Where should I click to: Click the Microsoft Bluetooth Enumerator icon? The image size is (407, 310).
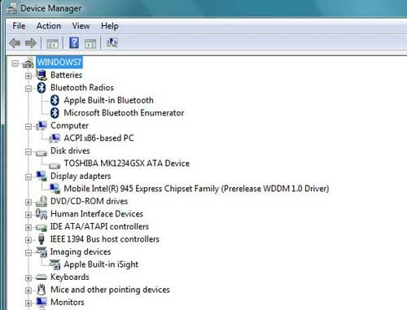point(55,113)
